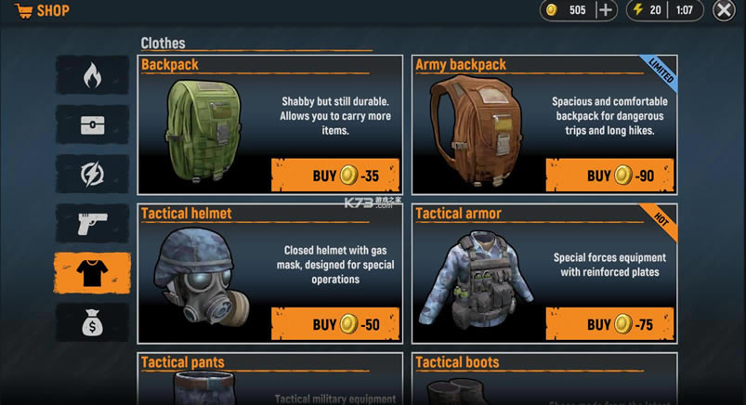Open the money bag category

[x=92, y=322]
